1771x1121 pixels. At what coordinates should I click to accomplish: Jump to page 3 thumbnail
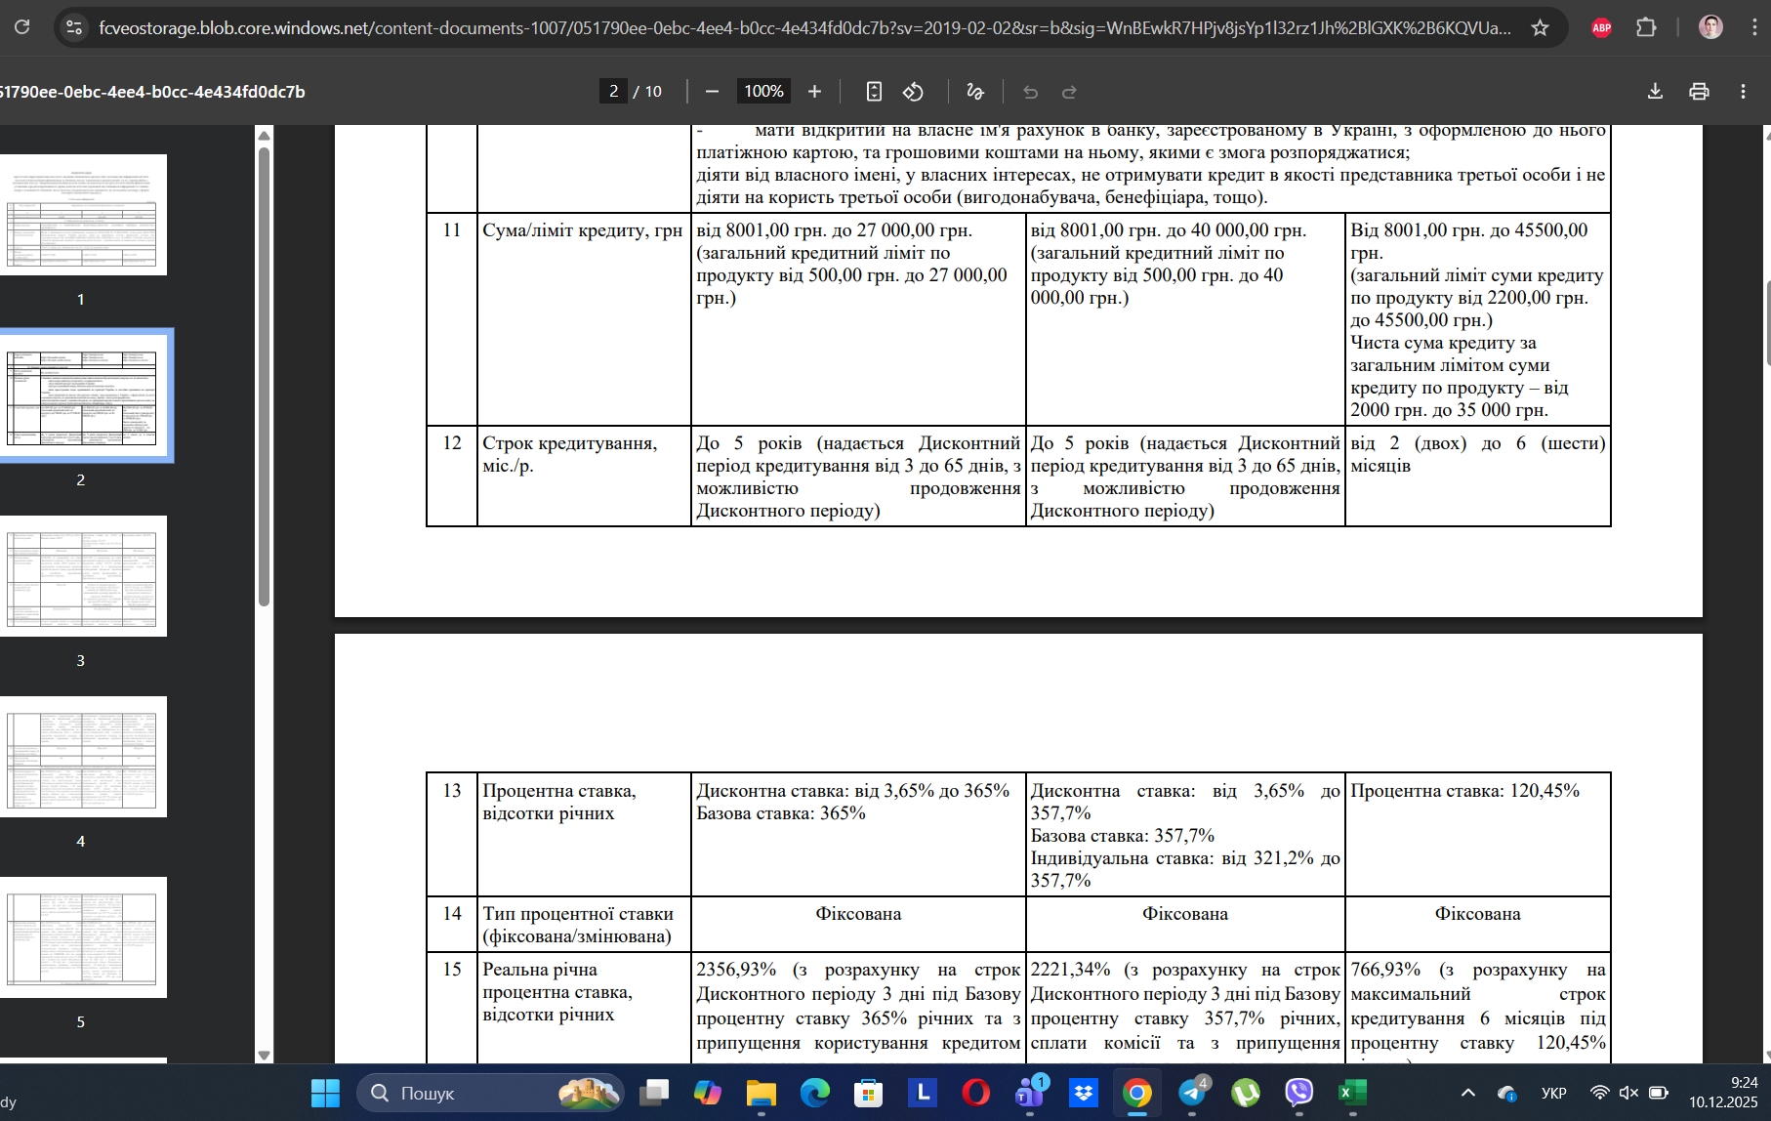click(x=83, y=576)
